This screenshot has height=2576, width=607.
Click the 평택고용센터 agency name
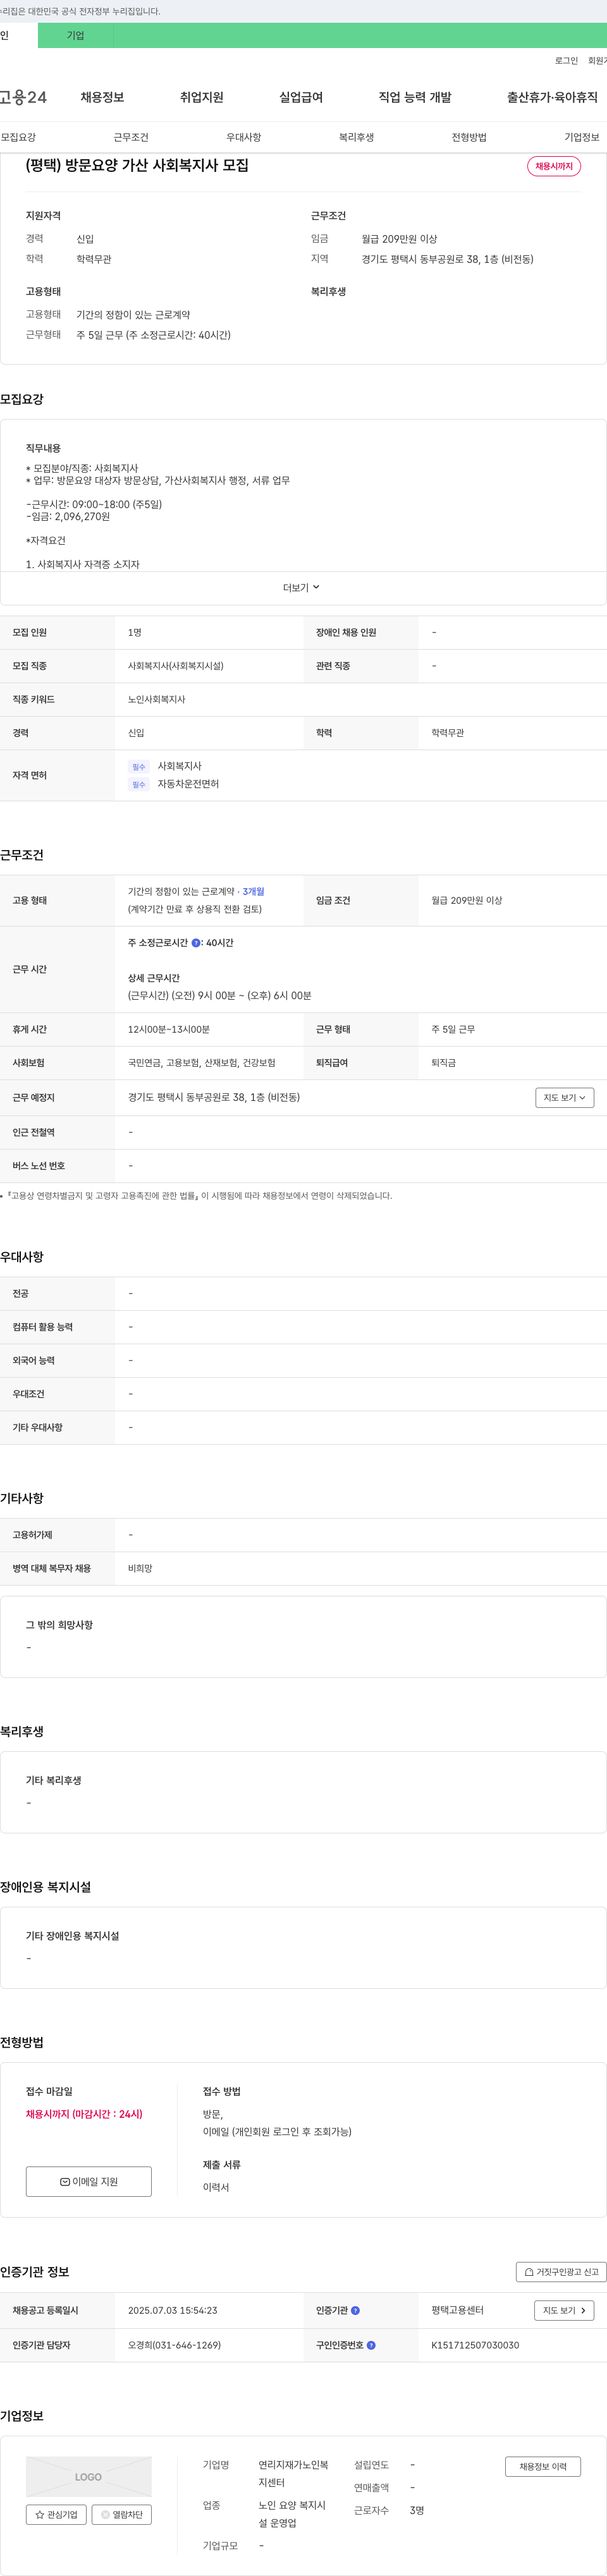[x=457, y=2310]
